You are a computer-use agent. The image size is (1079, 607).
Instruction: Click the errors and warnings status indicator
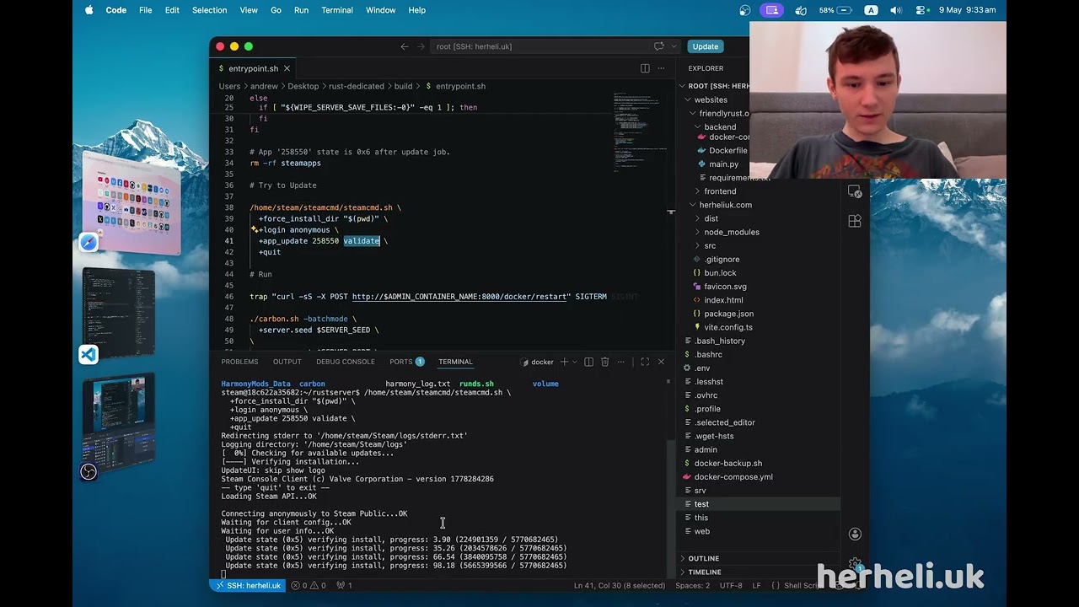[309, 585]
